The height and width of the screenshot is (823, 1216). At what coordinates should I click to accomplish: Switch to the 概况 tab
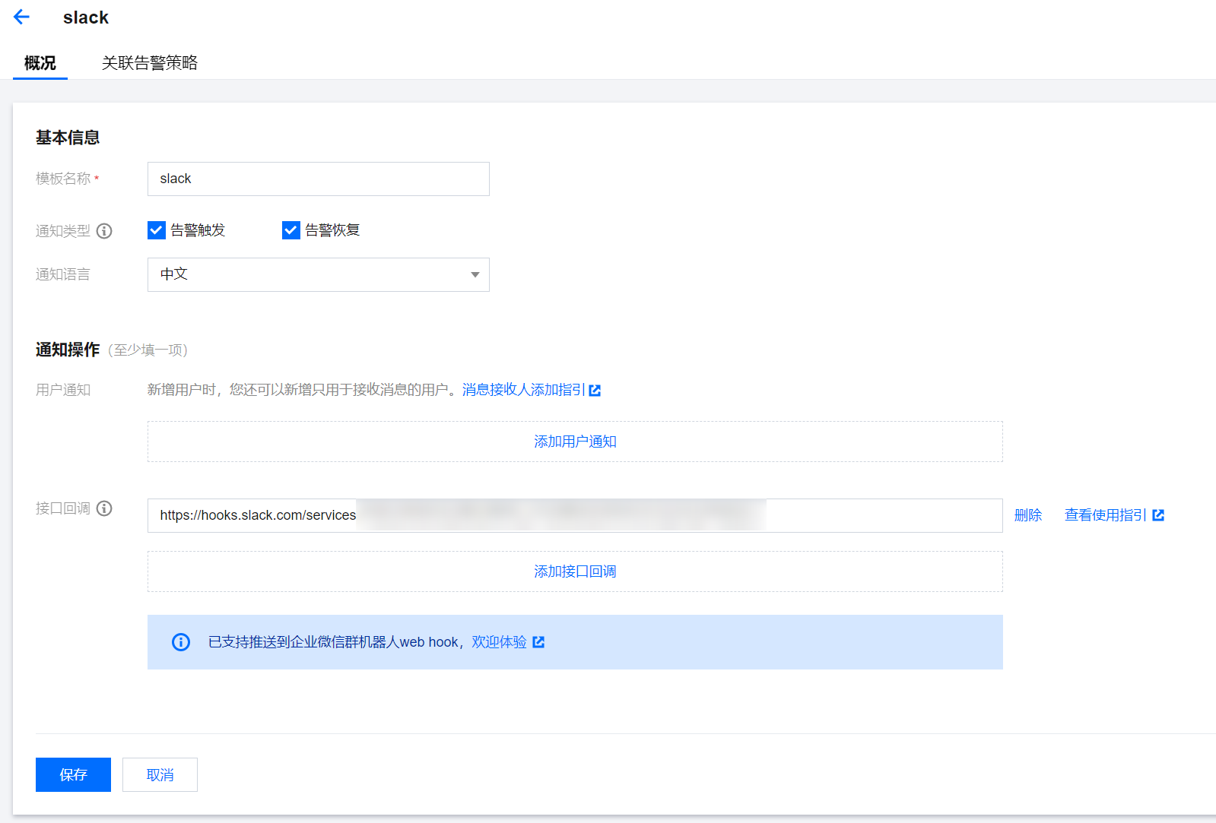40,63
